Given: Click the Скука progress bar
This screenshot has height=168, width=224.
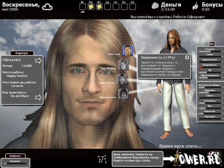Looking at the screenshot, I should (210, 57).
